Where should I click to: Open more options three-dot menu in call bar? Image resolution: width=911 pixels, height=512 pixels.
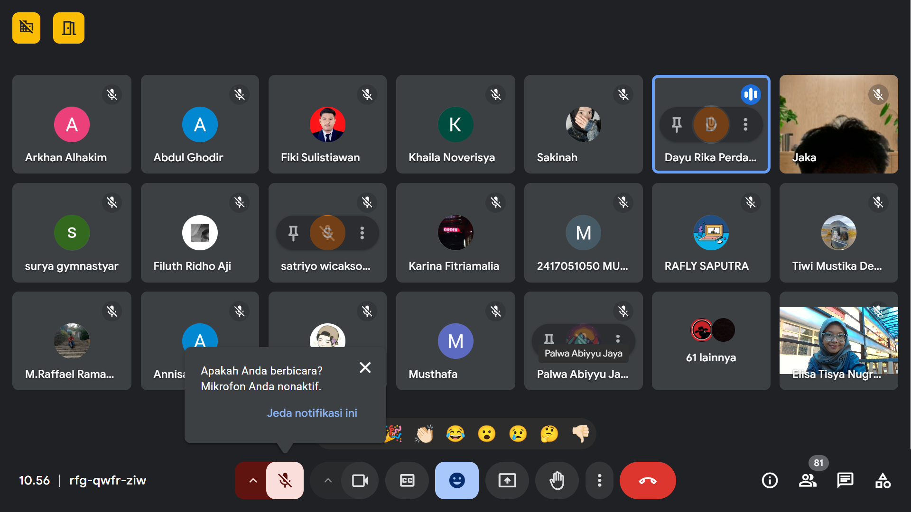[x=599, y=480]
